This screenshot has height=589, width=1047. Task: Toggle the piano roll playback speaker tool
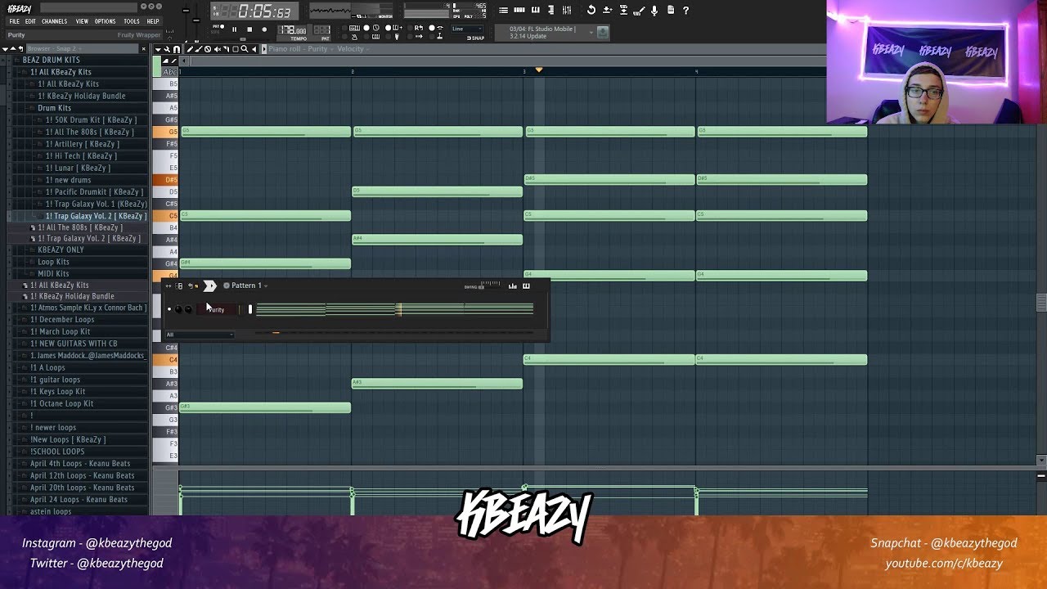[x=254, y=49]
